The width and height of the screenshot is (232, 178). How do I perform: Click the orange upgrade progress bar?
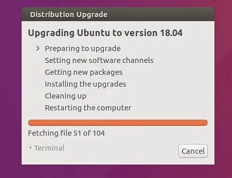point(118,123)
